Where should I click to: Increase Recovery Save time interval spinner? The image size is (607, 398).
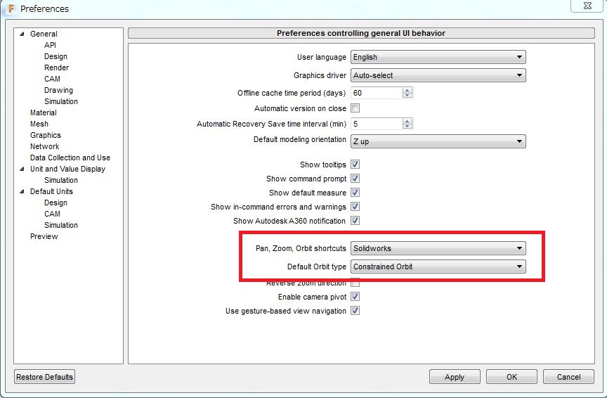tap(407, 122)
